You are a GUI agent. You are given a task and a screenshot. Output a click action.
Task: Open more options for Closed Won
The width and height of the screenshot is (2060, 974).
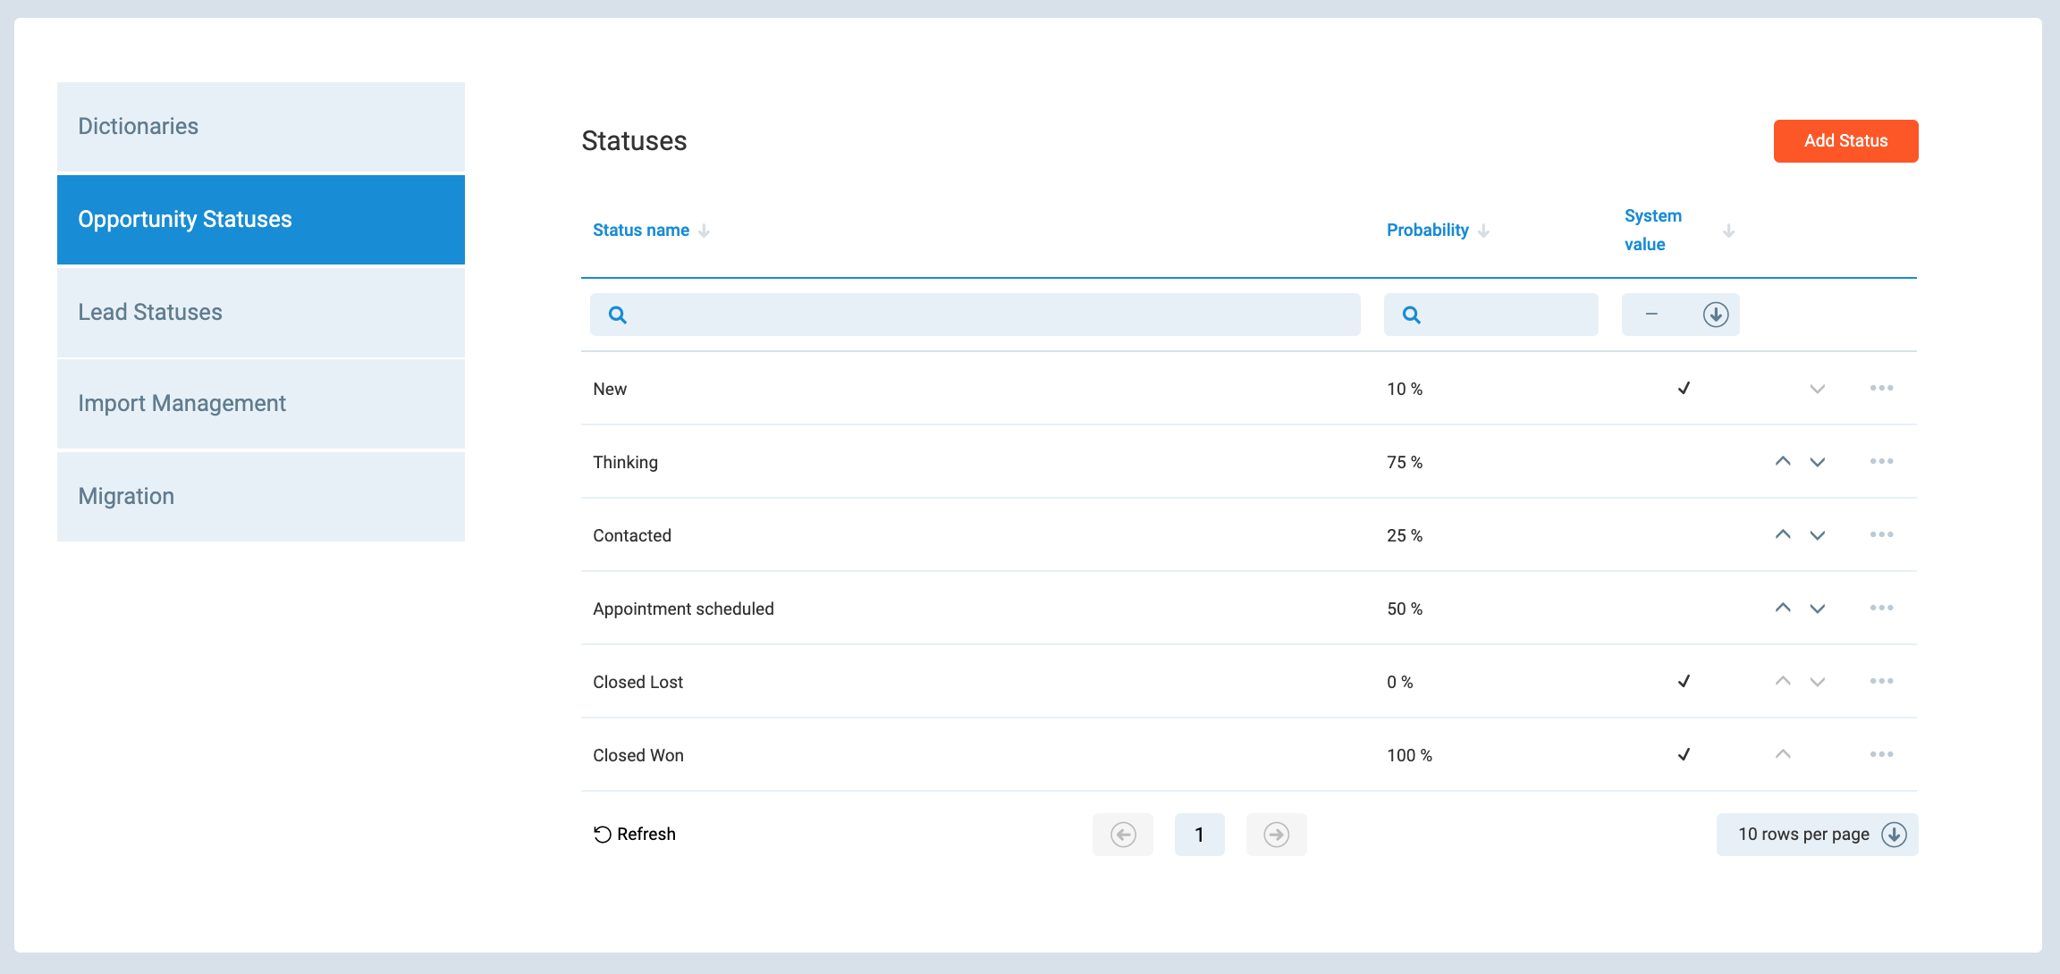click(x=1881, y=755)
